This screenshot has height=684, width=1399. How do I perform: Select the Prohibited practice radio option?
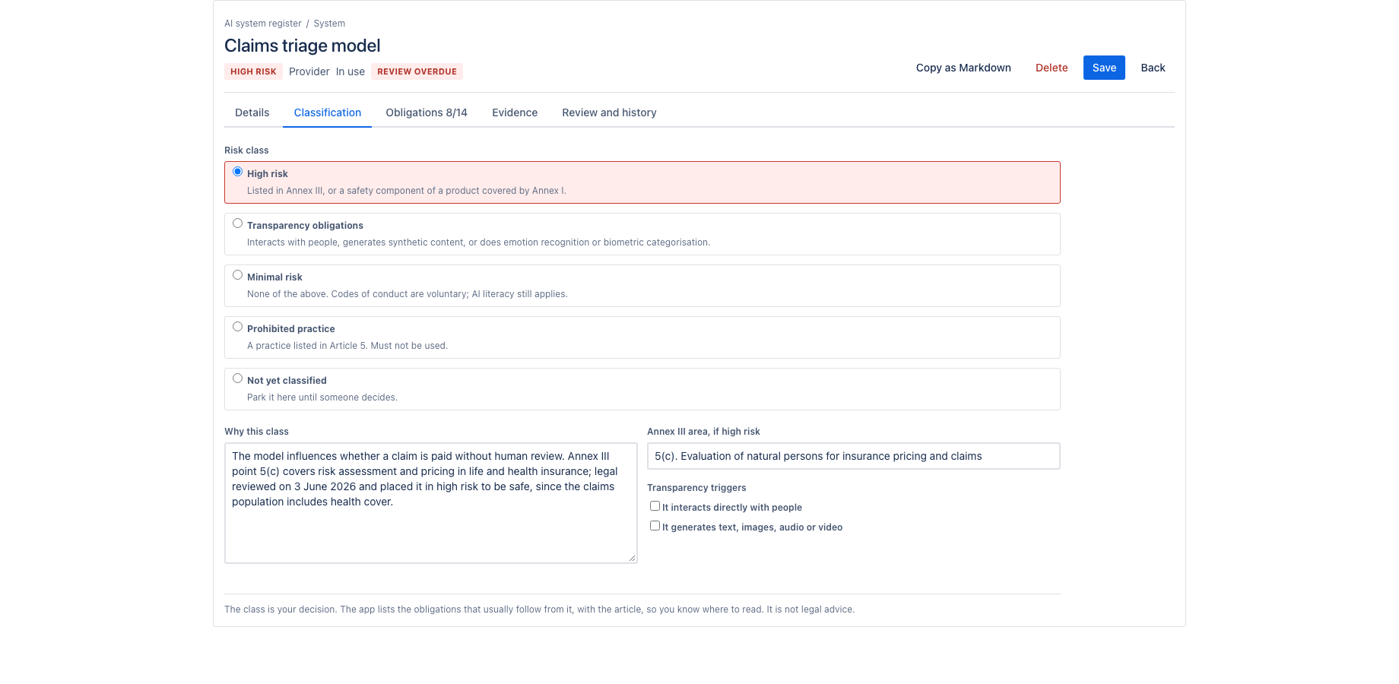[x=237, y=327]
